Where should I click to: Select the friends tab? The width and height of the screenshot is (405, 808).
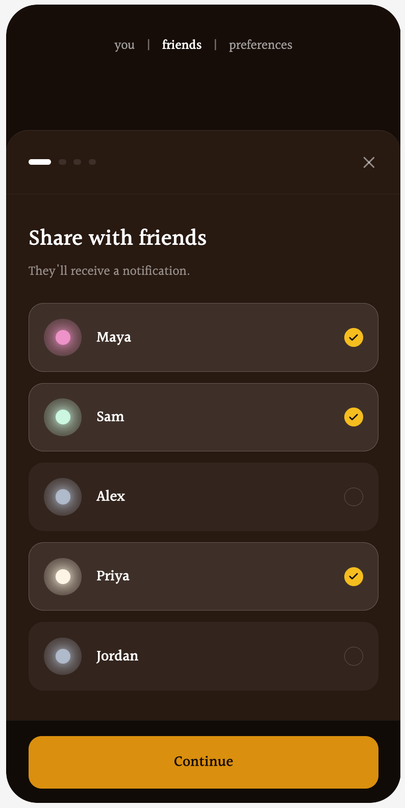tap(182, 45)
